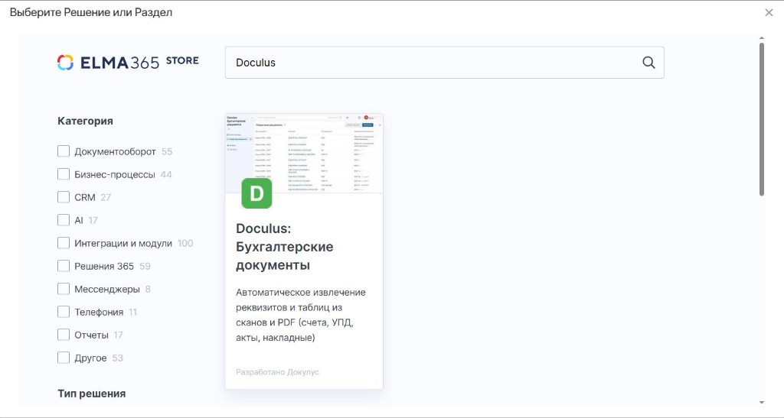Open the ELMA365 Store logo

point(128,63)
